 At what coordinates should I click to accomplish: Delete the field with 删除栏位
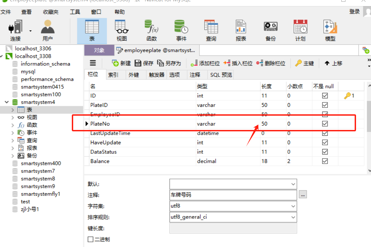pos(271,63)
